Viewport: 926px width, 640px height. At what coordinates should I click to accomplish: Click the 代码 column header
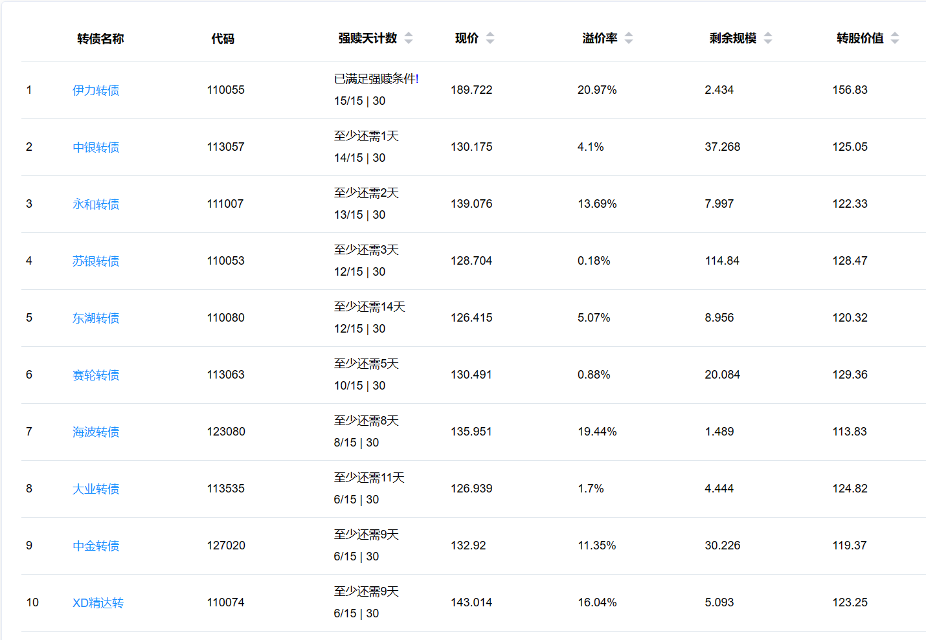[x=223, y=39]
